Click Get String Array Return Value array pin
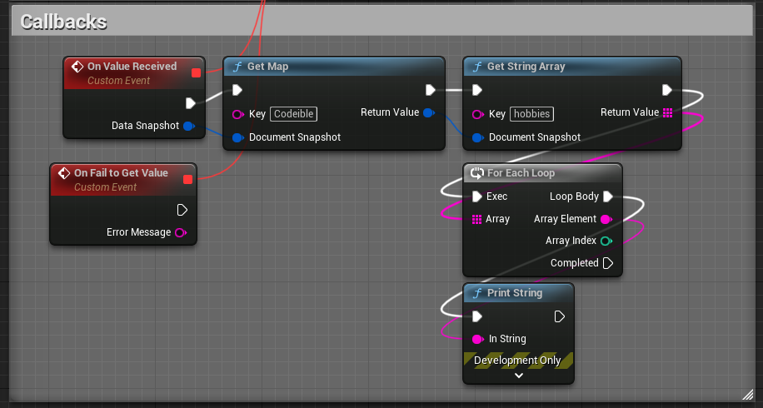Viewport: 763px width, 408px height. pos(668,112)
